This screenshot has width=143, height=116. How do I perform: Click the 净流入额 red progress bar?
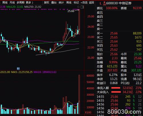pyautogui.click(x=116, y=88)
